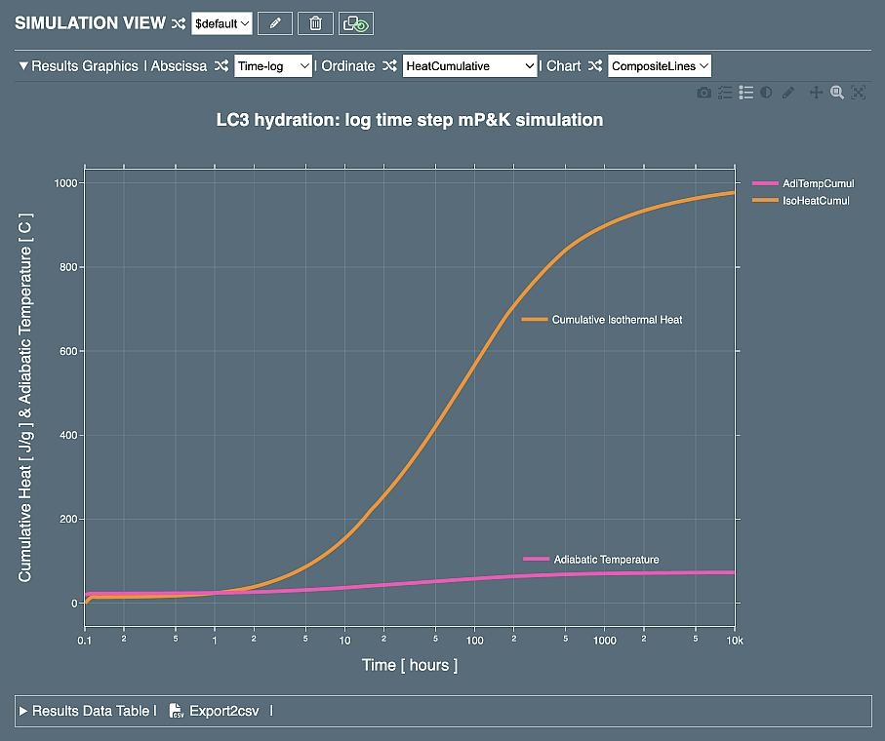Screen dimensions: 885x741
Task: Select the zoom magnifier tool
Action: 837,93
